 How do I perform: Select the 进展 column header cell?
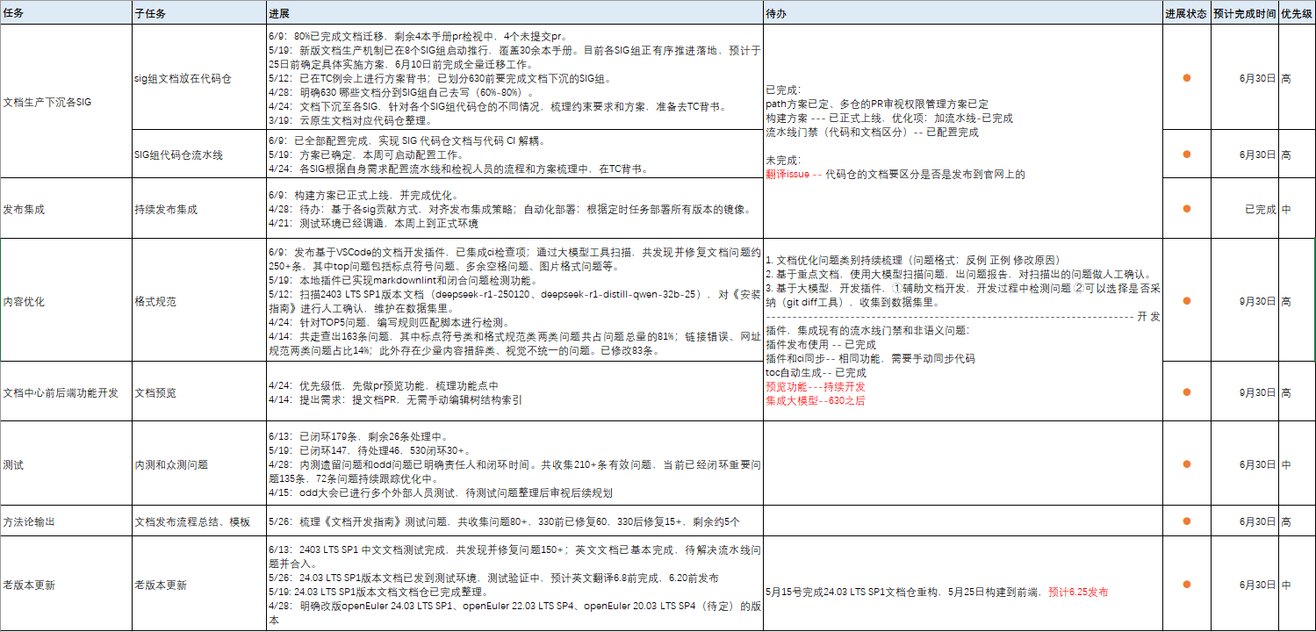(x=279, y=13)
